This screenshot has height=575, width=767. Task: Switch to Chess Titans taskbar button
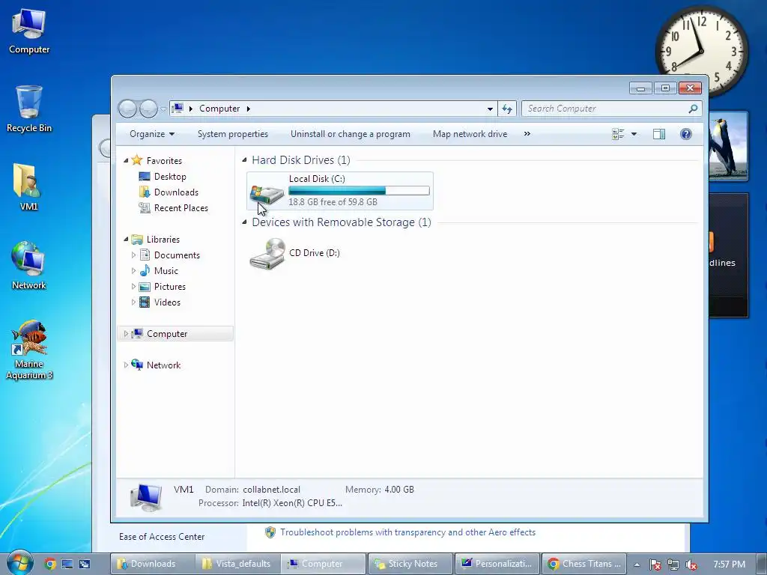tap(584, 564)
